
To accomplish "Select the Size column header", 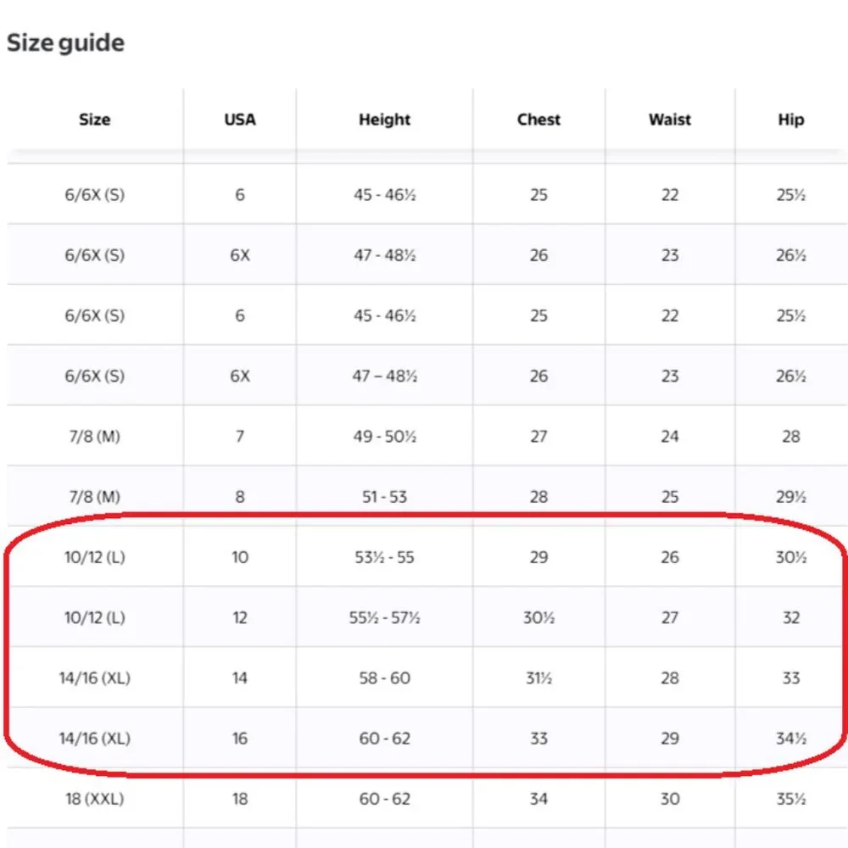I will pos(95,120).
